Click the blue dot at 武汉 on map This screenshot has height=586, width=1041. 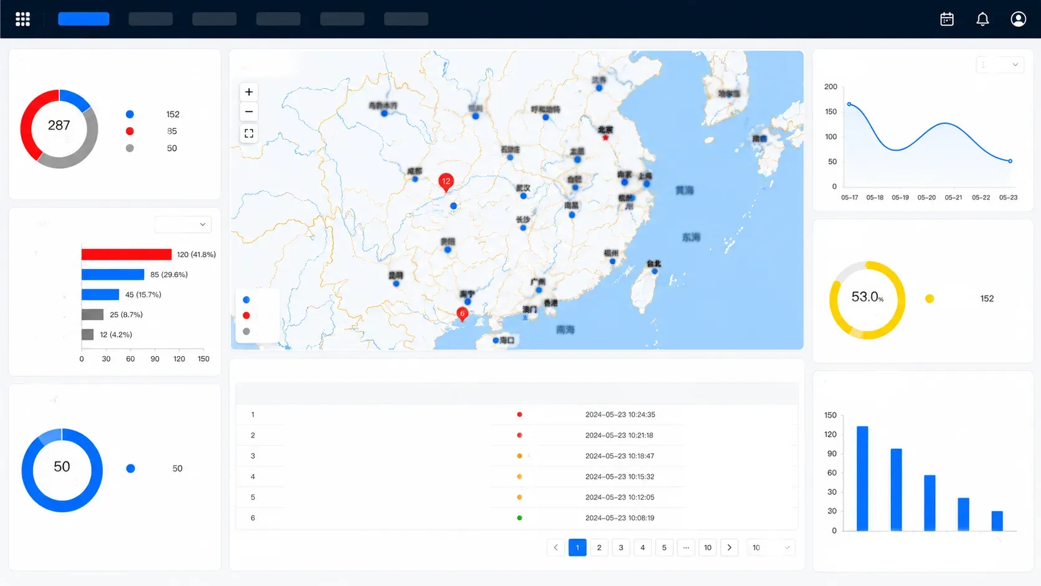click(x=524, y=196)
